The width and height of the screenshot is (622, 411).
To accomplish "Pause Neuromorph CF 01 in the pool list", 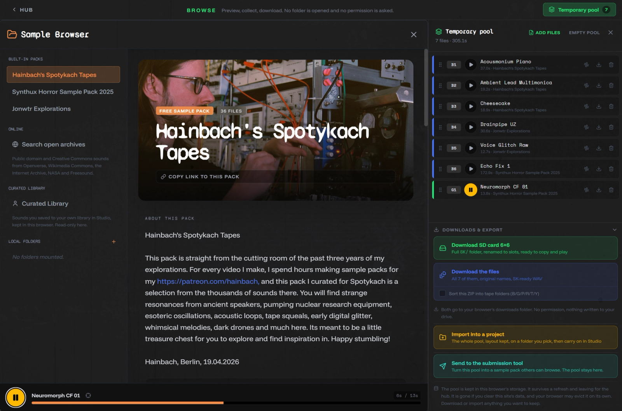I will [x=470, y=190].
